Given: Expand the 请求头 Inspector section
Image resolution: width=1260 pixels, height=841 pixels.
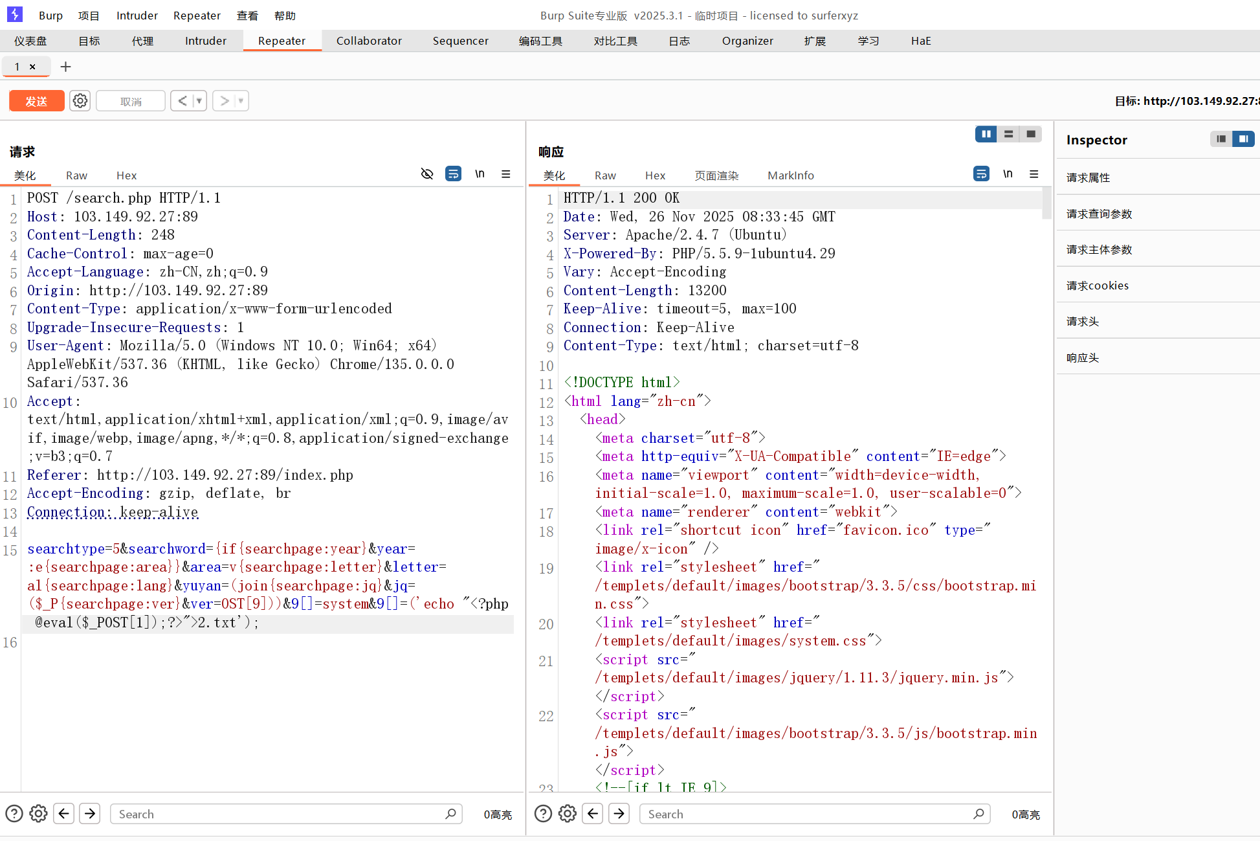Looking at the screenshot, I should pyautogui.click(x=1083, y=322).
